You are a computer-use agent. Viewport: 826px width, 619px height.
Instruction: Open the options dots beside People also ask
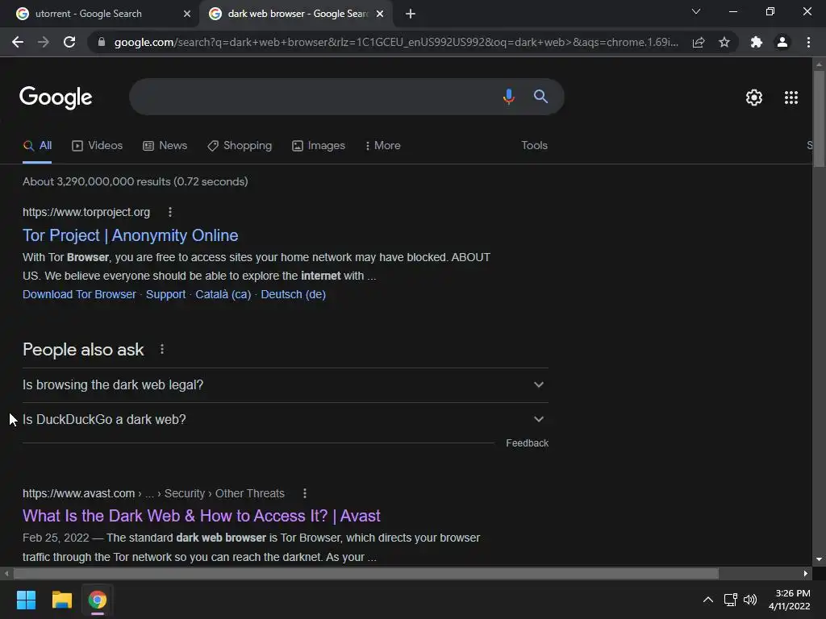tap(162, 349)
